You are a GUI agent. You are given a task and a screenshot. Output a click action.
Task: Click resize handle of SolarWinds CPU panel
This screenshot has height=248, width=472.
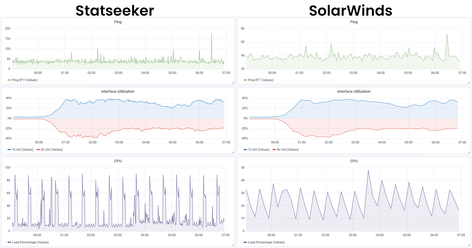coord(469,245)
